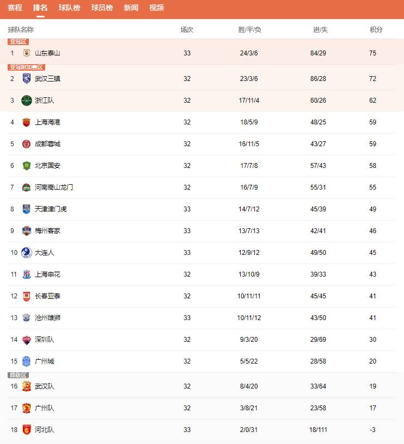
Task: Go to the 新闻 tab
Action: tap(131, 8)
